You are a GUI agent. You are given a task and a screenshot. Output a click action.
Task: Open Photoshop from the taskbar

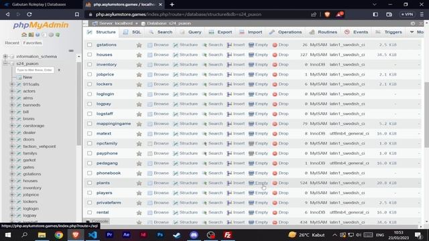160,235
